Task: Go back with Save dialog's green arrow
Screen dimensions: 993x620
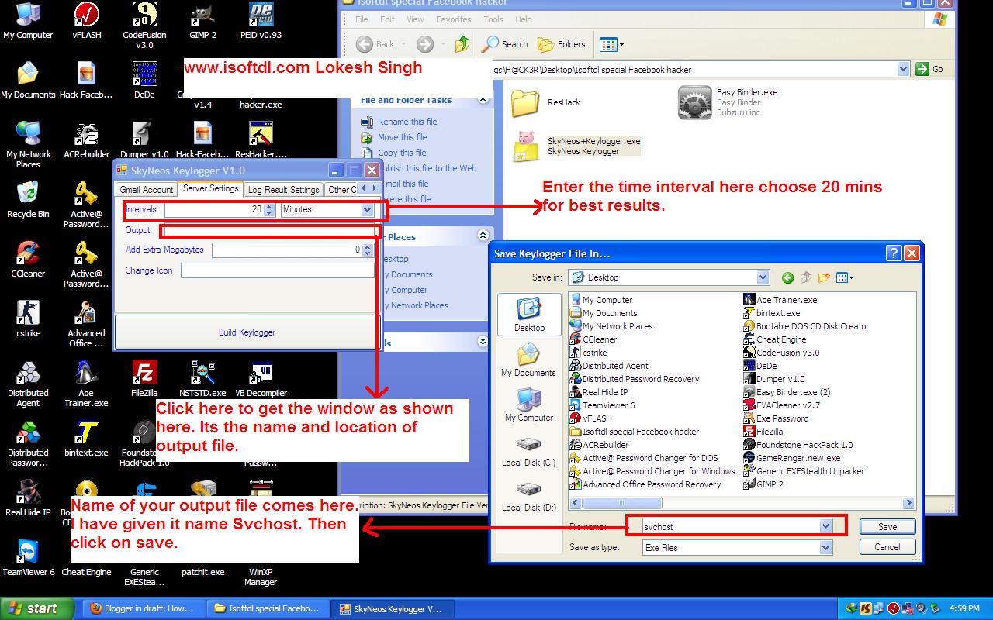Action: pyautogui.click(x=788, y=277)
